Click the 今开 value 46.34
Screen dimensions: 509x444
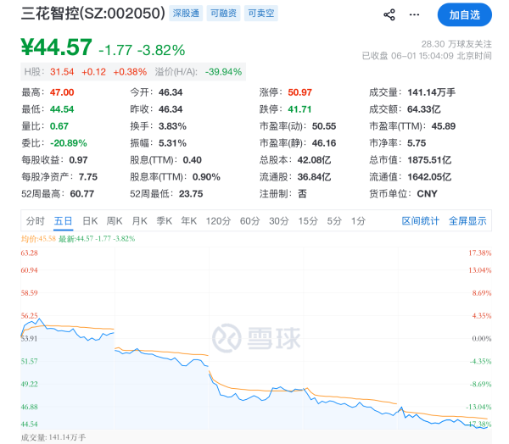171,92
